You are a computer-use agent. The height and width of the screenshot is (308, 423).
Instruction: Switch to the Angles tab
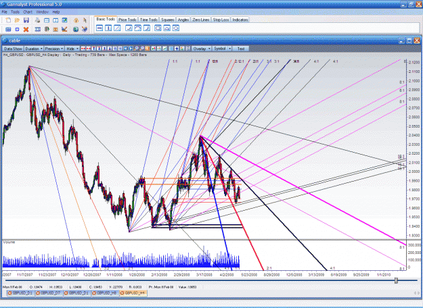click(183, 20)
